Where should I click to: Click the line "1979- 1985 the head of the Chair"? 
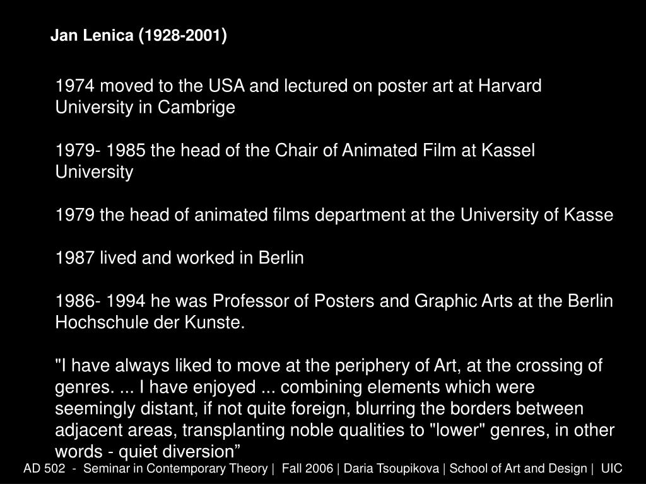(x=295, y=150)
